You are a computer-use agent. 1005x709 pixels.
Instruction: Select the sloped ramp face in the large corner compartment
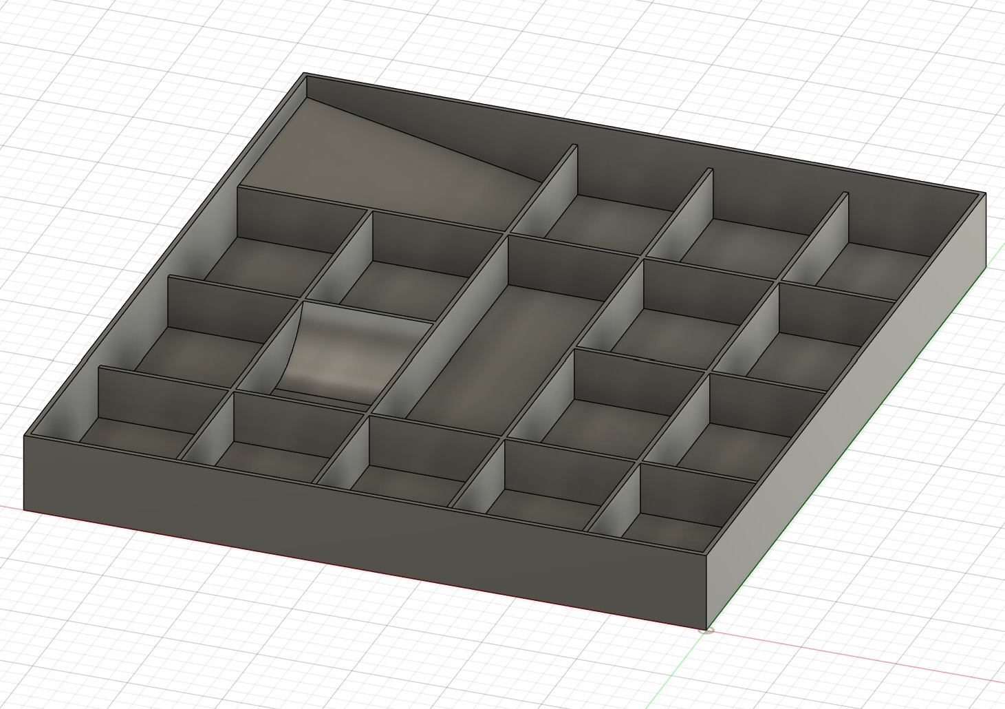click(x=392, y=165)
